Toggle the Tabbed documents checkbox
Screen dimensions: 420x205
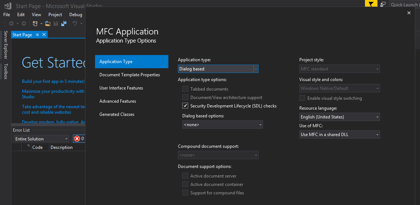pyautogui.click(x=185, y=89)
